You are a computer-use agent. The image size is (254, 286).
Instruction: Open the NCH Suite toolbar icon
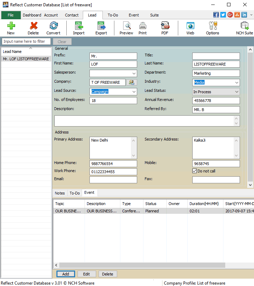click(x=245, y=26)
